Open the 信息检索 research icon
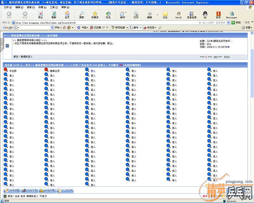The image size is (254, 203). tap(192, 15)
